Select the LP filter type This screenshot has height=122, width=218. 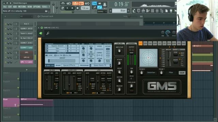[x=56, y=84]
